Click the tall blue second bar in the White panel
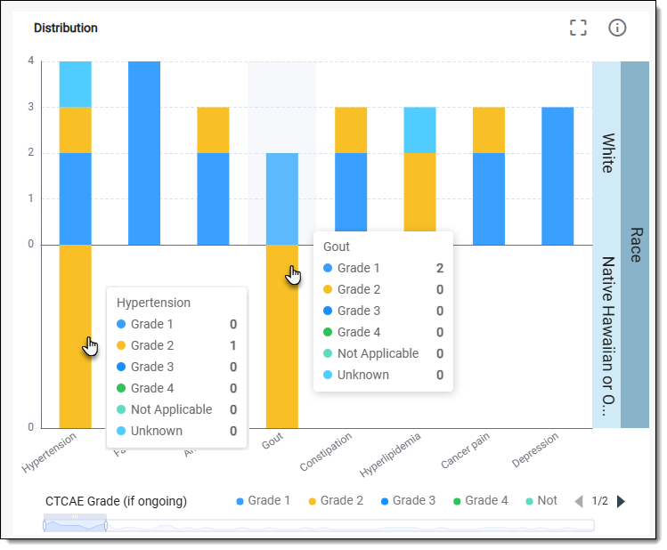Viewport: 667px width, 550px height. (144, 153)
